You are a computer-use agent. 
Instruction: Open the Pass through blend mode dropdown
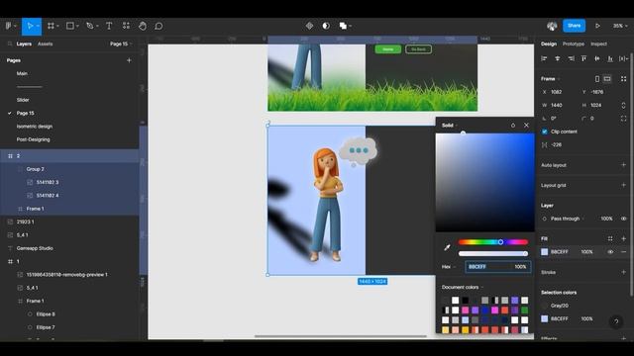568,219
